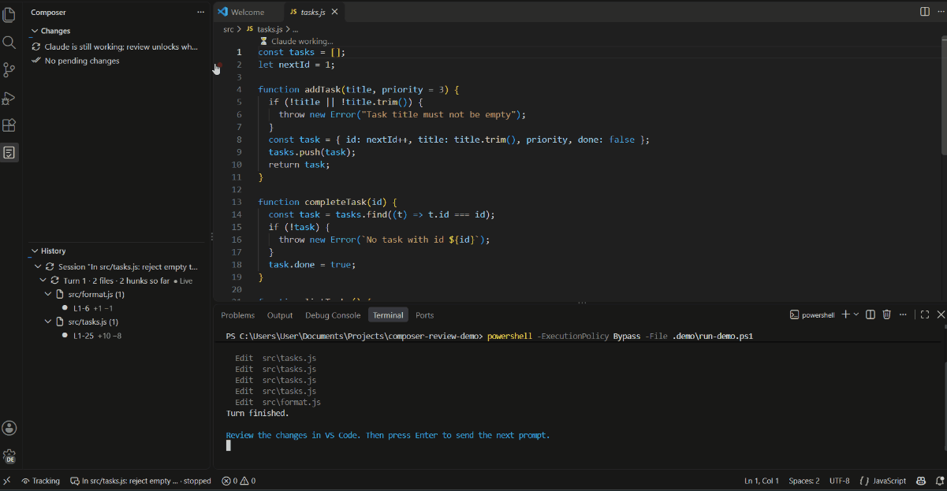Open the Problems panel tab
Screen dimensions: 947x491
tap(237, 315)
